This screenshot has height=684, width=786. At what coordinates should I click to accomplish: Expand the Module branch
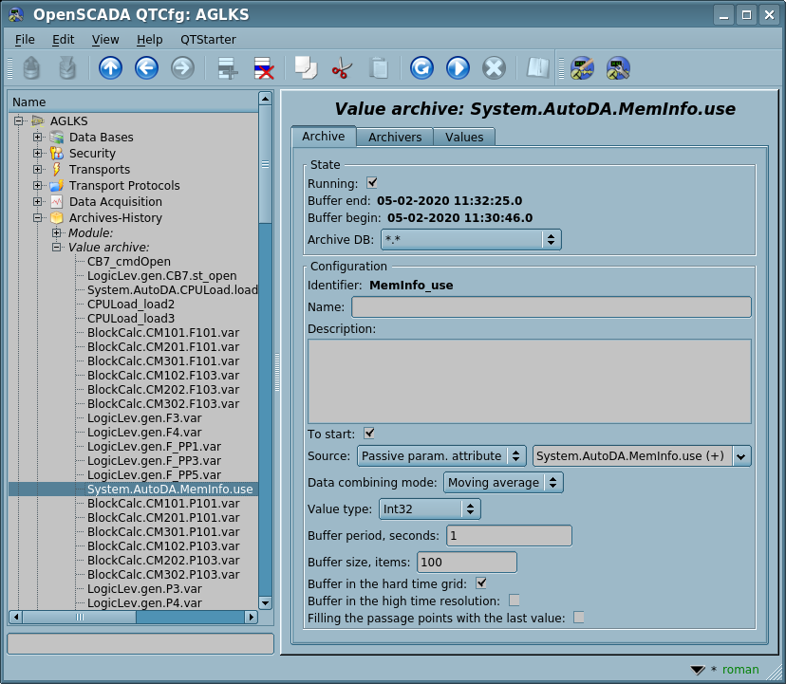tap(57, 232)
